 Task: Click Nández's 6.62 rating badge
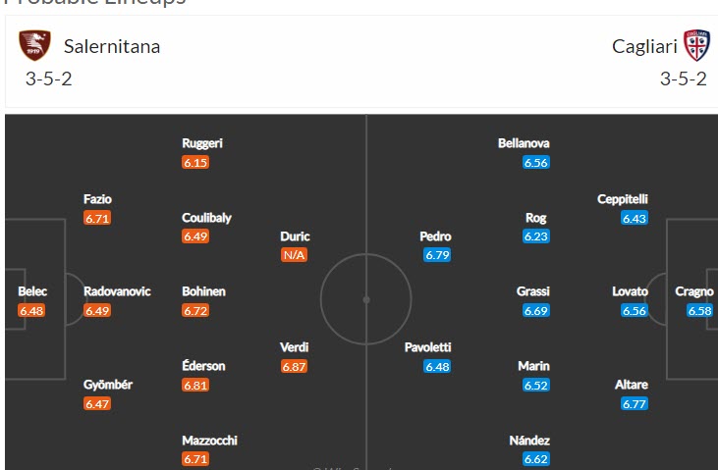(535, 458)
